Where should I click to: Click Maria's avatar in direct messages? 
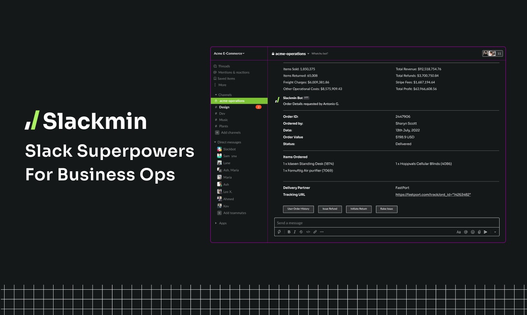point(220,177)
